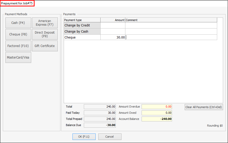Click the Amount Overdue field

[157, 107]
